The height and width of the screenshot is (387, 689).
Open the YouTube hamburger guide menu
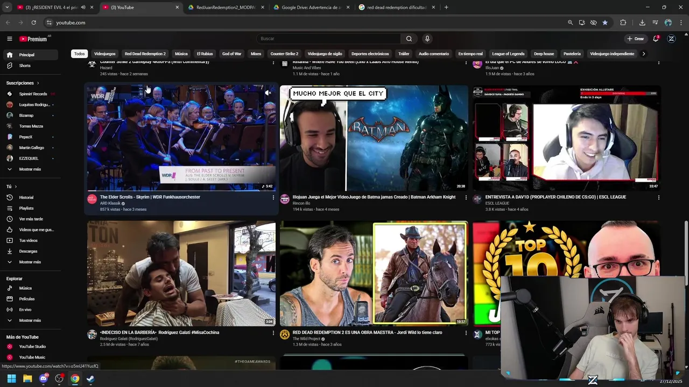pyautogui.click(x=9, y=39)
